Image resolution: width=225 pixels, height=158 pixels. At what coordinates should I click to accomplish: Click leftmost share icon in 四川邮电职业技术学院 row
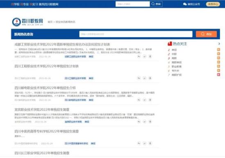point(139,100)
